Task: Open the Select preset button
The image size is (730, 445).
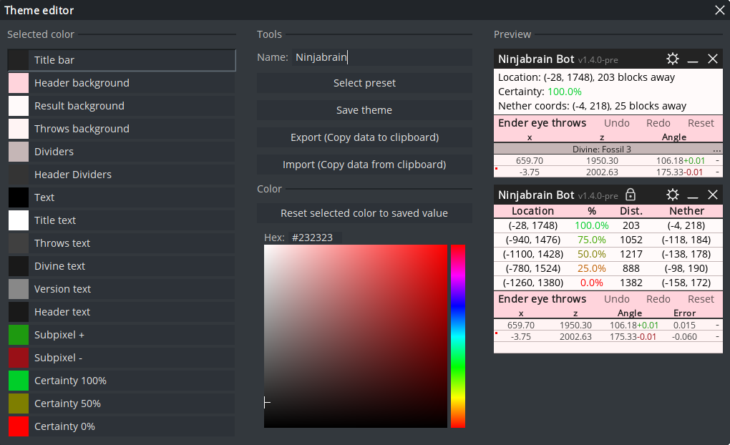Action: pyautogui.click(x=364, y=83)
